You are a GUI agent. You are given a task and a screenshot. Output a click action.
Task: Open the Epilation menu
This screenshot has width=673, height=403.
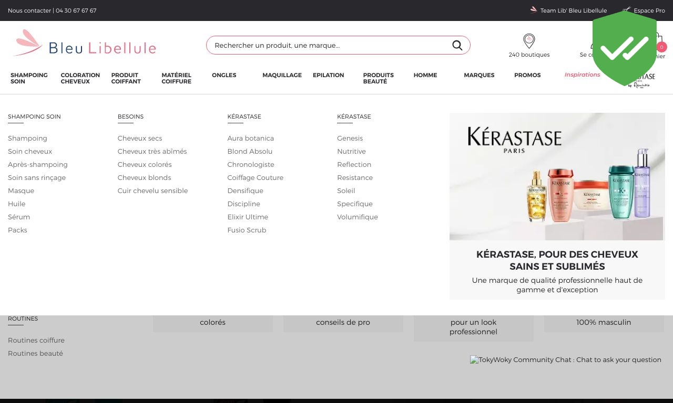point(328,75)
